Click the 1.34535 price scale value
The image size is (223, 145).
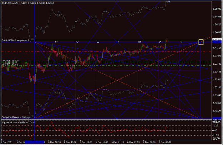pos(217,32)
